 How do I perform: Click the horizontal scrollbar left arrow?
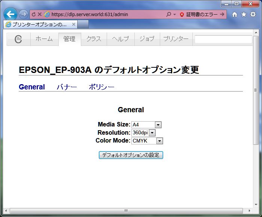(x=6, y=211)
